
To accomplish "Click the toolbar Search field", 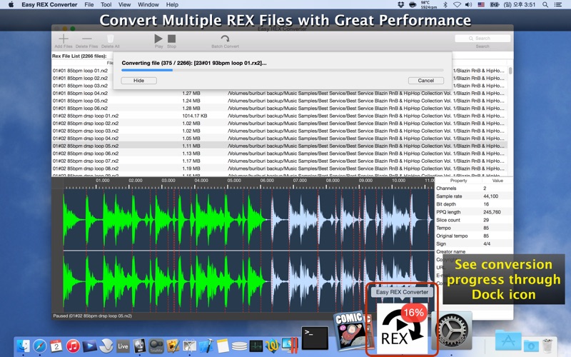I will (483, 38).
